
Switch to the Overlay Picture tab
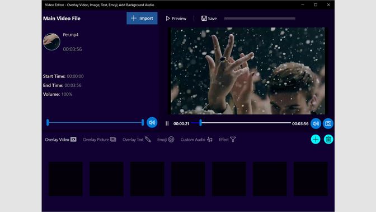pyautogui.click(x=100, y=140)
